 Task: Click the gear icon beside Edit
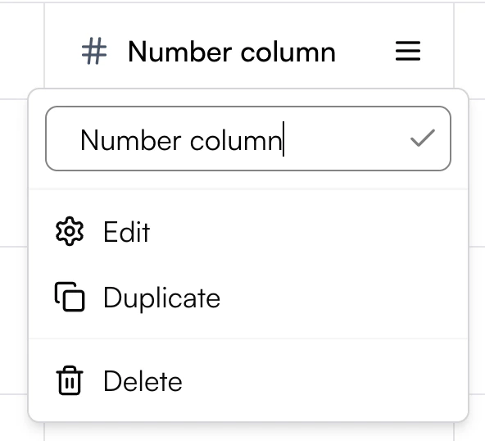70,231
